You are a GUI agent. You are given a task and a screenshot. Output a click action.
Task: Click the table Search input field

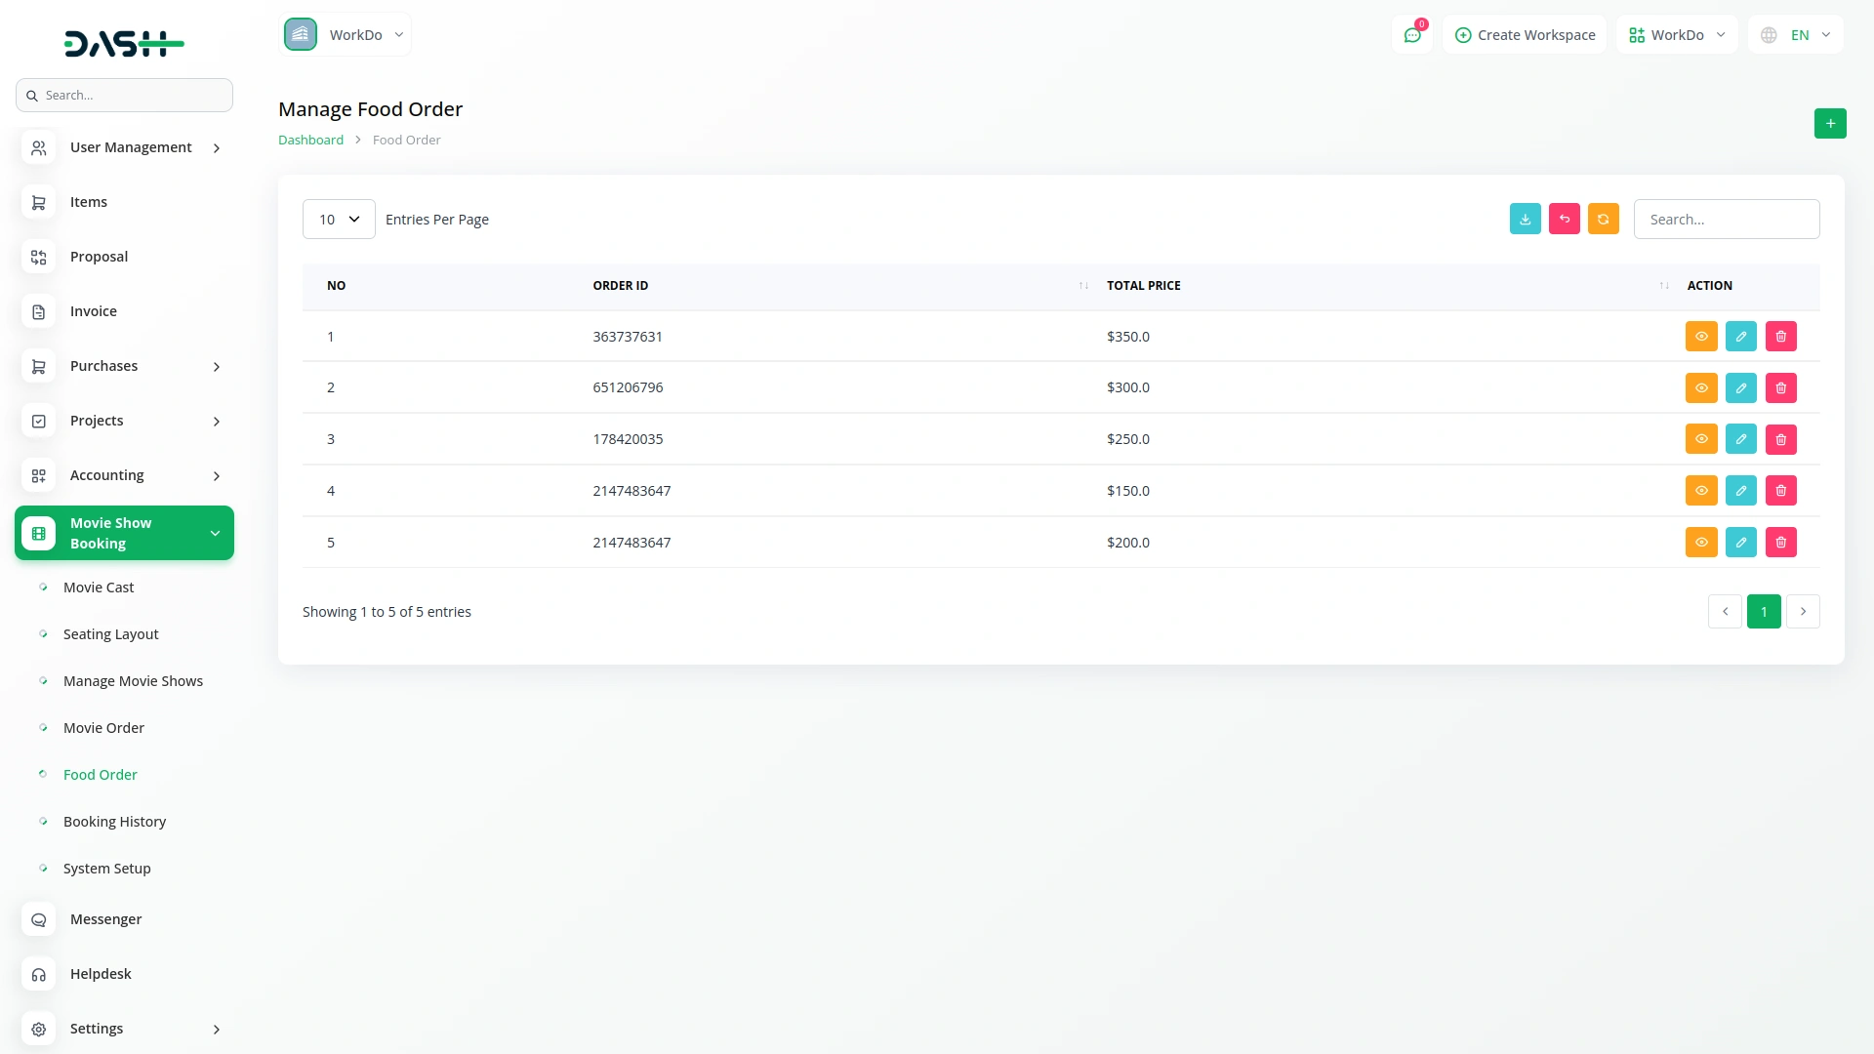pyautogui.click(x=1726, y=219)
